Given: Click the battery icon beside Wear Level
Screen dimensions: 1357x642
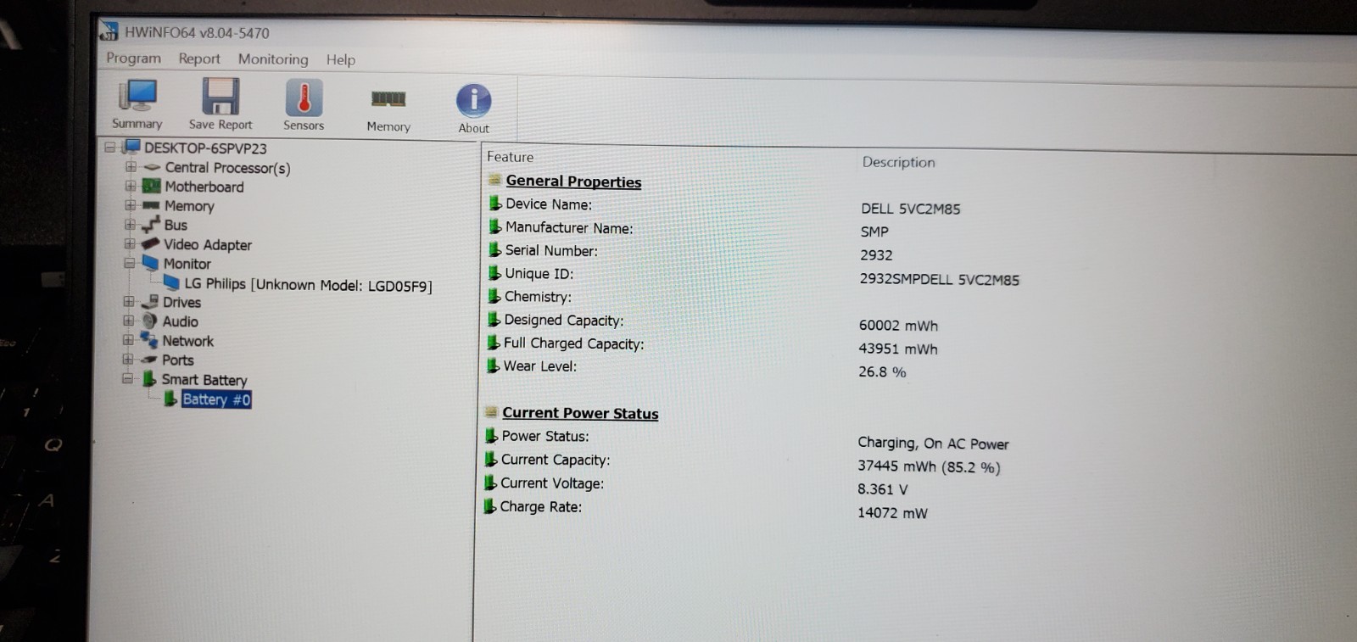Looking at the screenshot, I should [493, 366].
